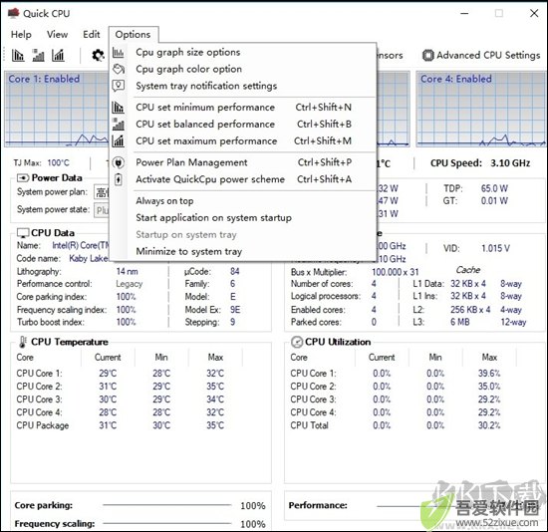This screenshot has width=548, height=532.
Task: Click the CPU Speed 3.10 GHz value
Action: [x=510, y=163]
